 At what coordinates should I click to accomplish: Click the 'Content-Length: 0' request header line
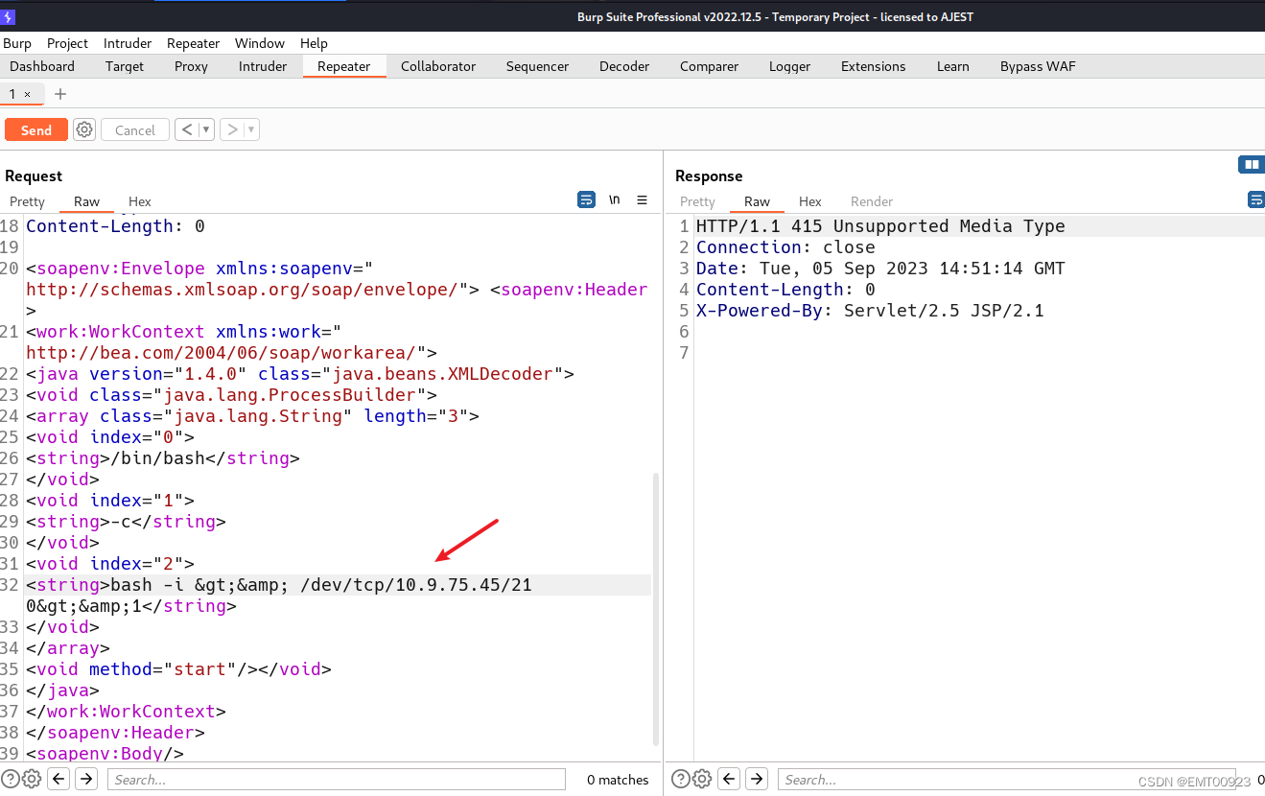pyautogui.click(x=115, y=226)
